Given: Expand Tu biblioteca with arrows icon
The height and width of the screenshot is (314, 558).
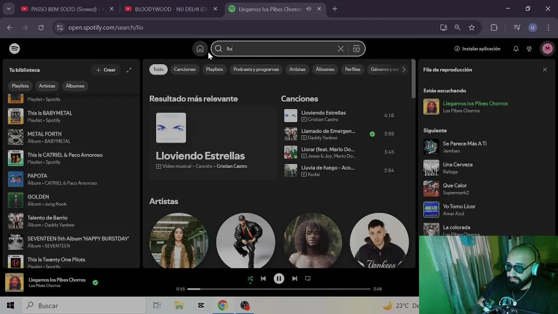Looking at the screenshot, I should click(x=129, y=70).
